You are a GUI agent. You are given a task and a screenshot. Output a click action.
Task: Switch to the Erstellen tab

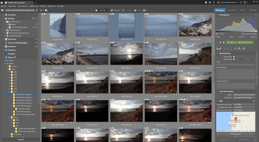click(253, 10)
